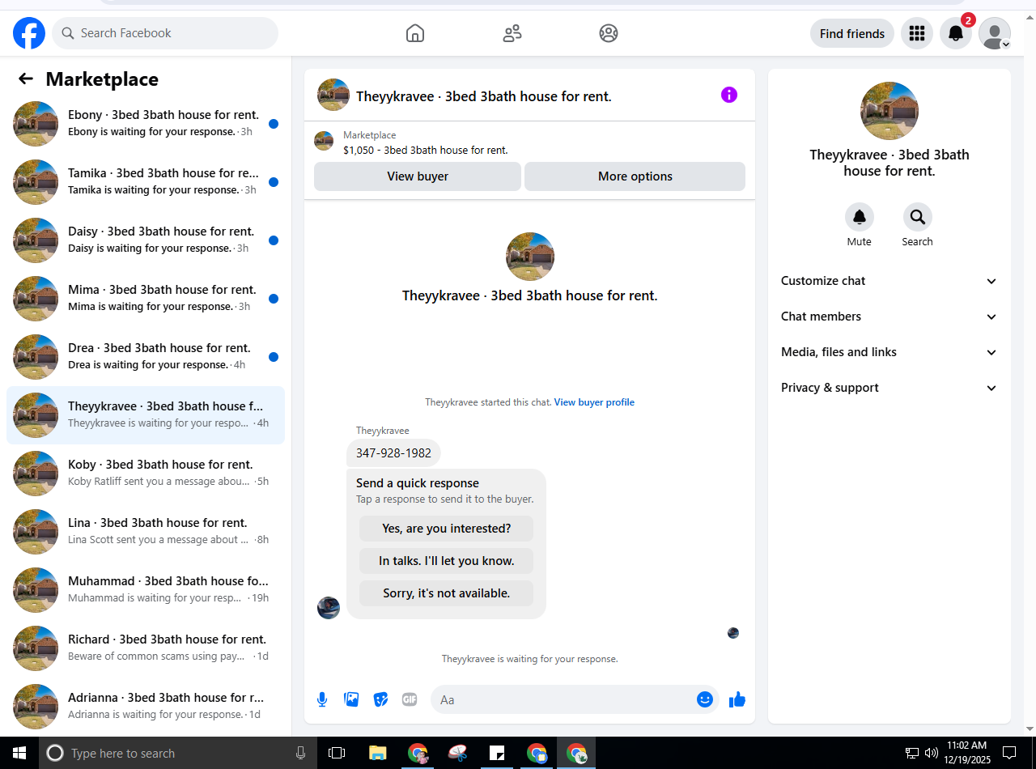Open File Explorer from the taskbar
The width and height of the screenshot is (1036, 769).
pyautogui.click(x=378, y=753)
